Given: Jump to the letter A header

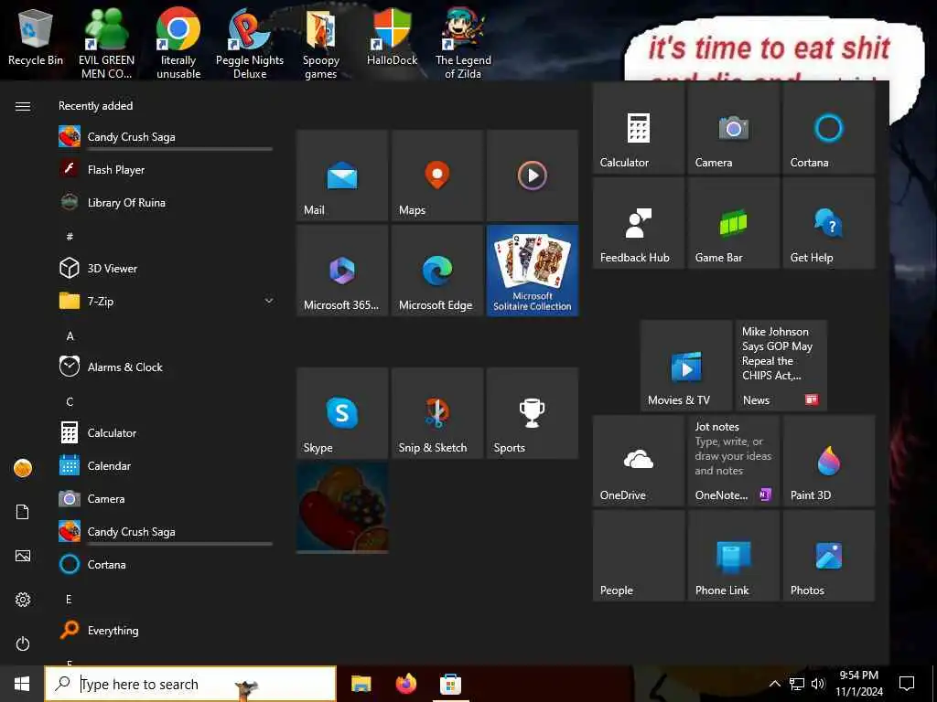Looking at the screenshot, I should (70, 336).
